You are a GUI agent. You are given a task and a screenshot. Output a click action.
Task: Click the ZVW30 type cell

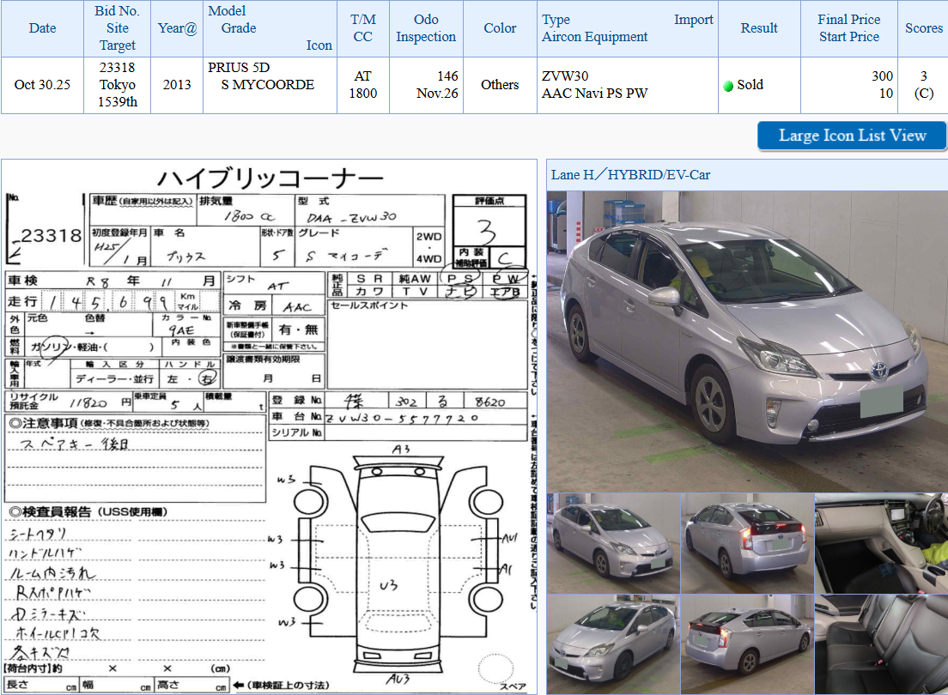click(565, 76)
